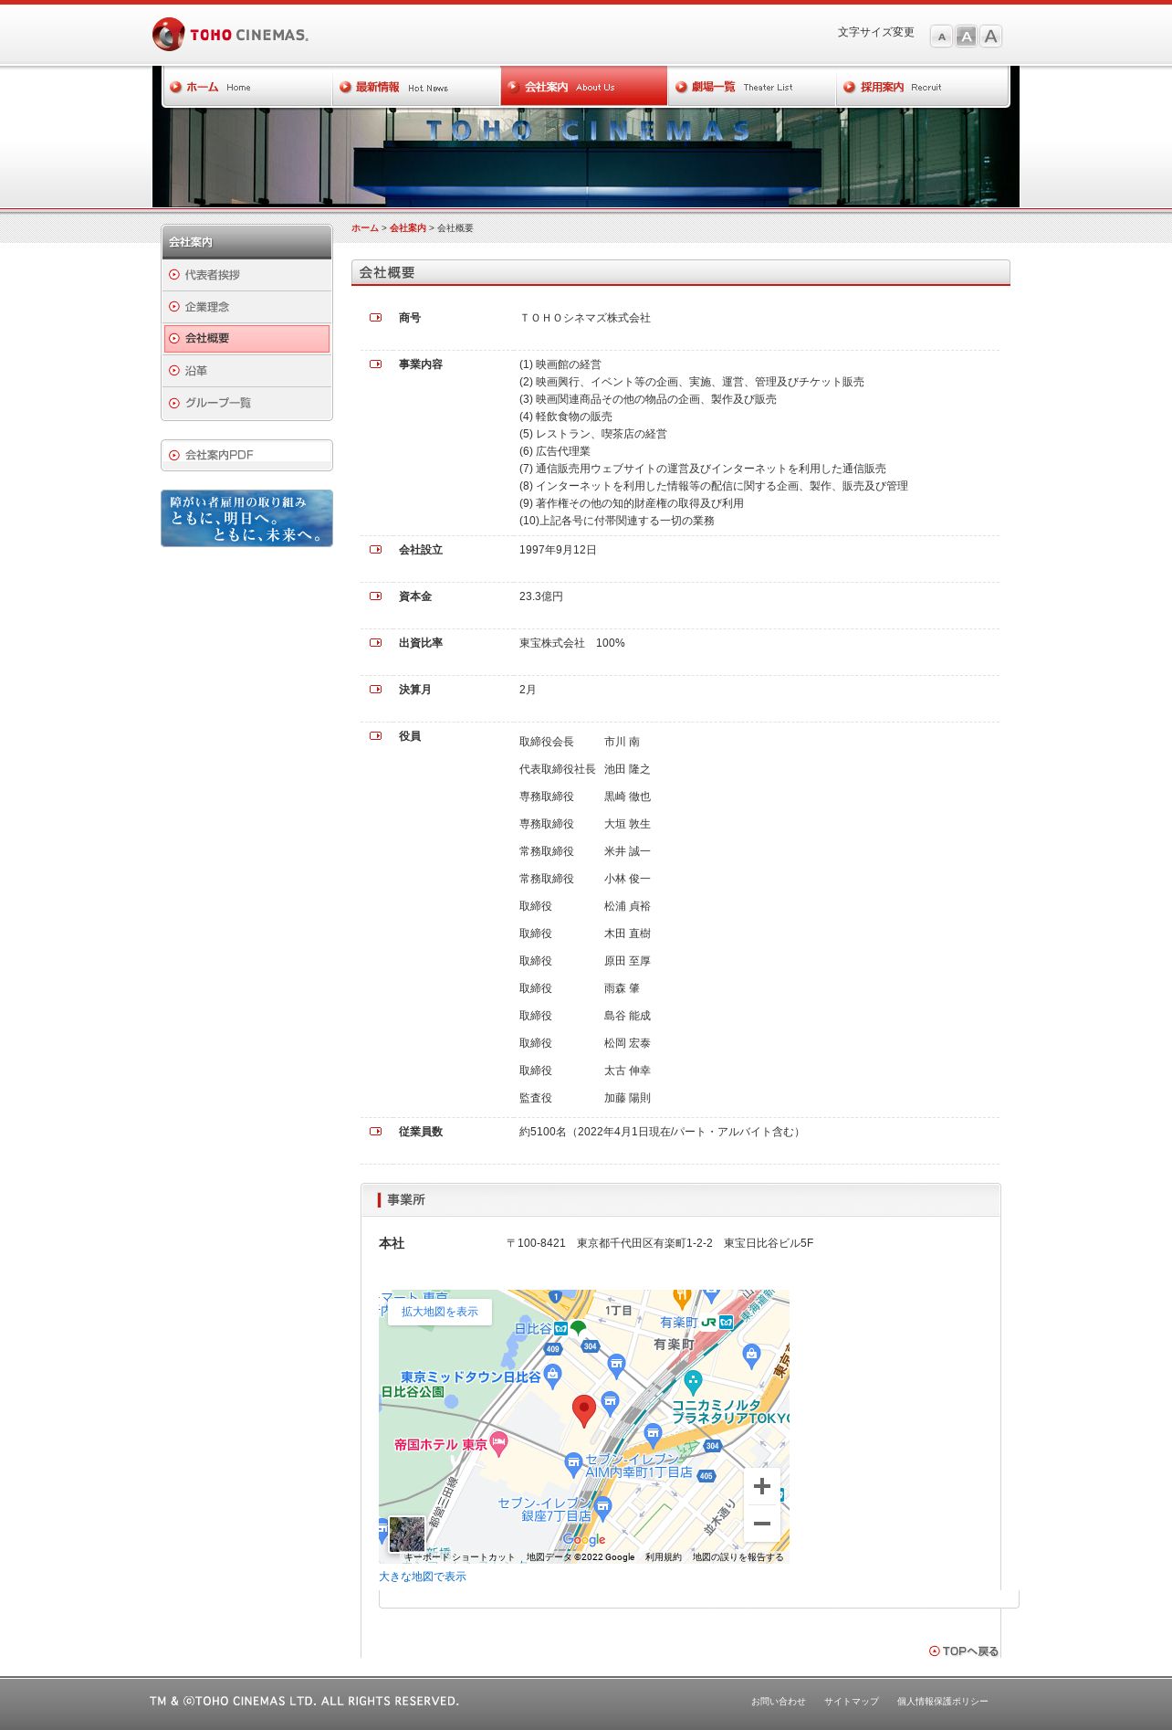
Task: Click the 東京ミッドタウン日比谷 map marker
Action: [553, 1376]
